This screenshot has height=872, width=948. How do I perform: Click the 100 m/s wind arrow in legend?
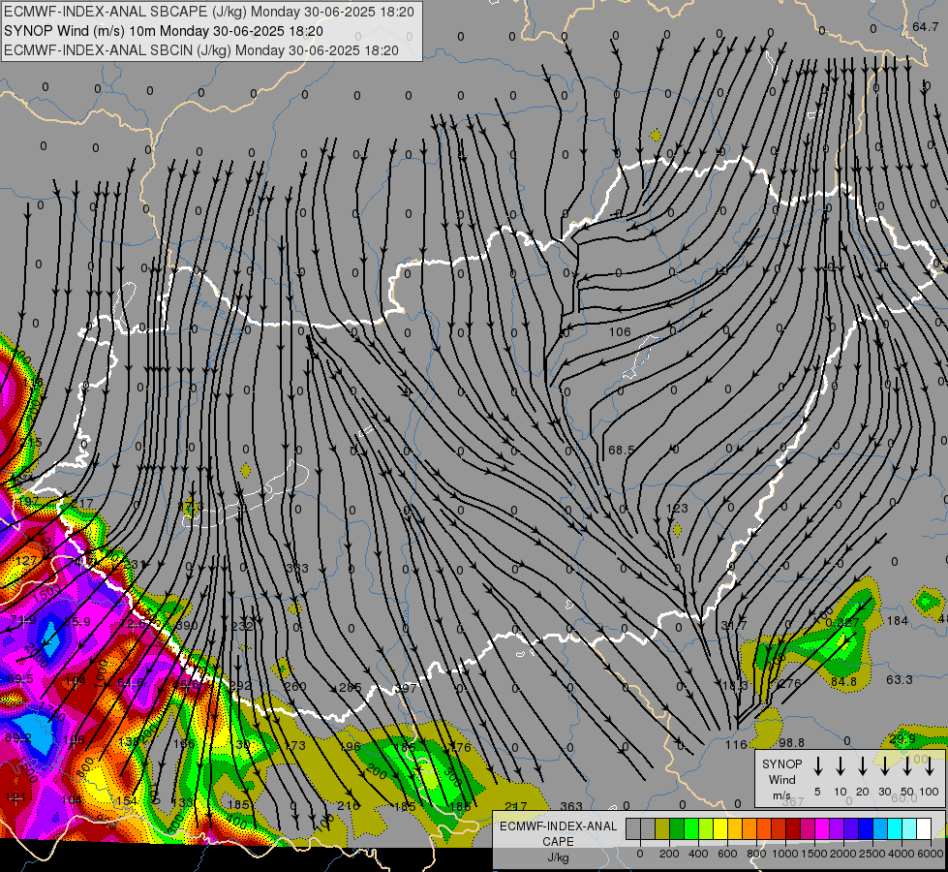(x=930, y=766)
